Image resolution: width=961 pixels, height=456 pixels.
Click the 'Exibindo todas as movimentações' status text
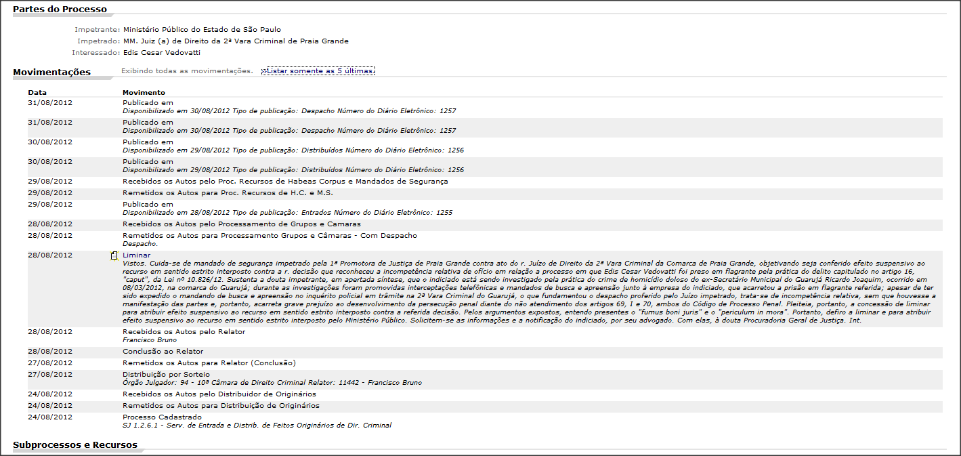coord(187,71)
